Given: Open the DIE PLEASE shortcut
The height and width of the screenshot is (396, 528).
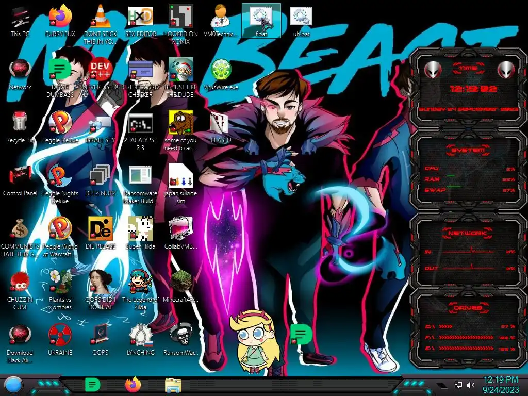Looking at the screenshot, I should 101,233.
